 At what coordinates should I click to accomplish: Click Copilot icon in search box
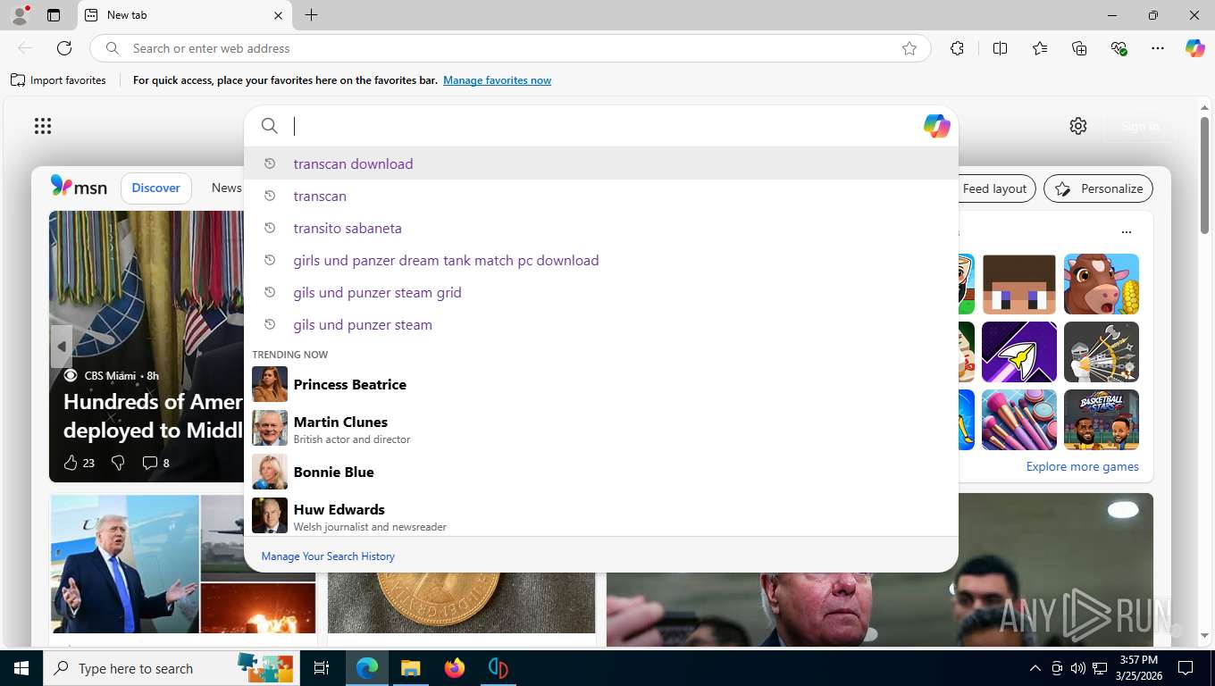pyautogui.click(x=936, y=126)
